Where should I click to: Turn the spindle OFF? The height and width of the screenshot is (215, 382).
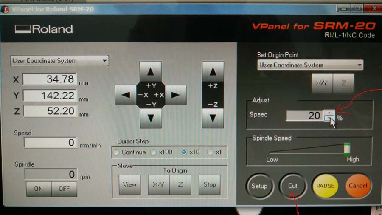pos(64,189)
